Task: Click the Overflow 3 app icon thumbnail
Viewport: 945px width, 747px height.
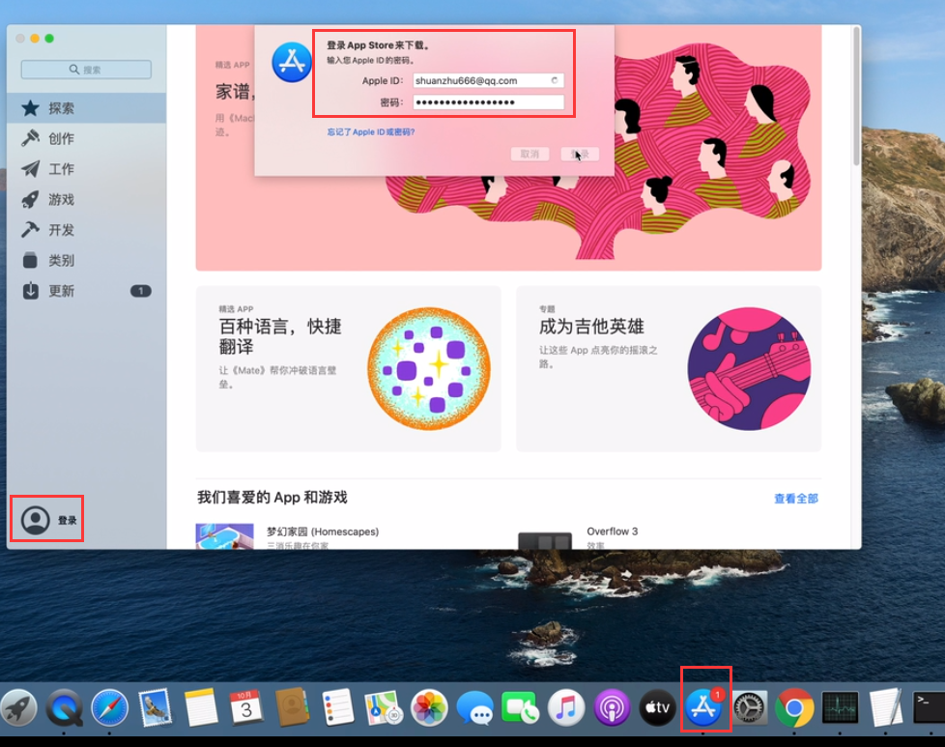Action: click(545, 540)
